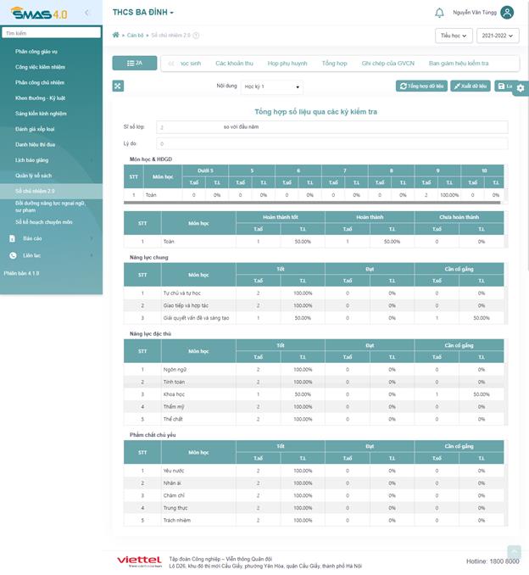Select Phân công giáo vụ in sidebar
The width and height of the screenshot is (529, 575).
click(x=36, y=52)
